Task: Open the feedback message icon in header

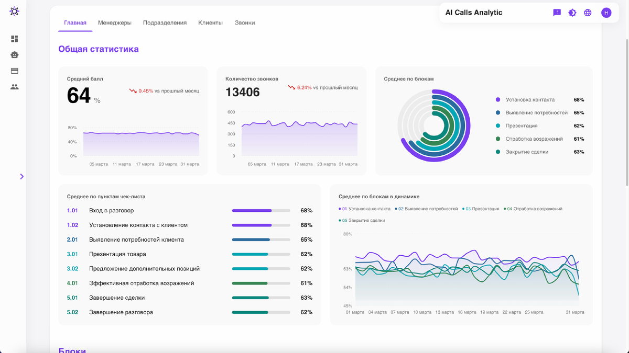Action: (557, 13)
